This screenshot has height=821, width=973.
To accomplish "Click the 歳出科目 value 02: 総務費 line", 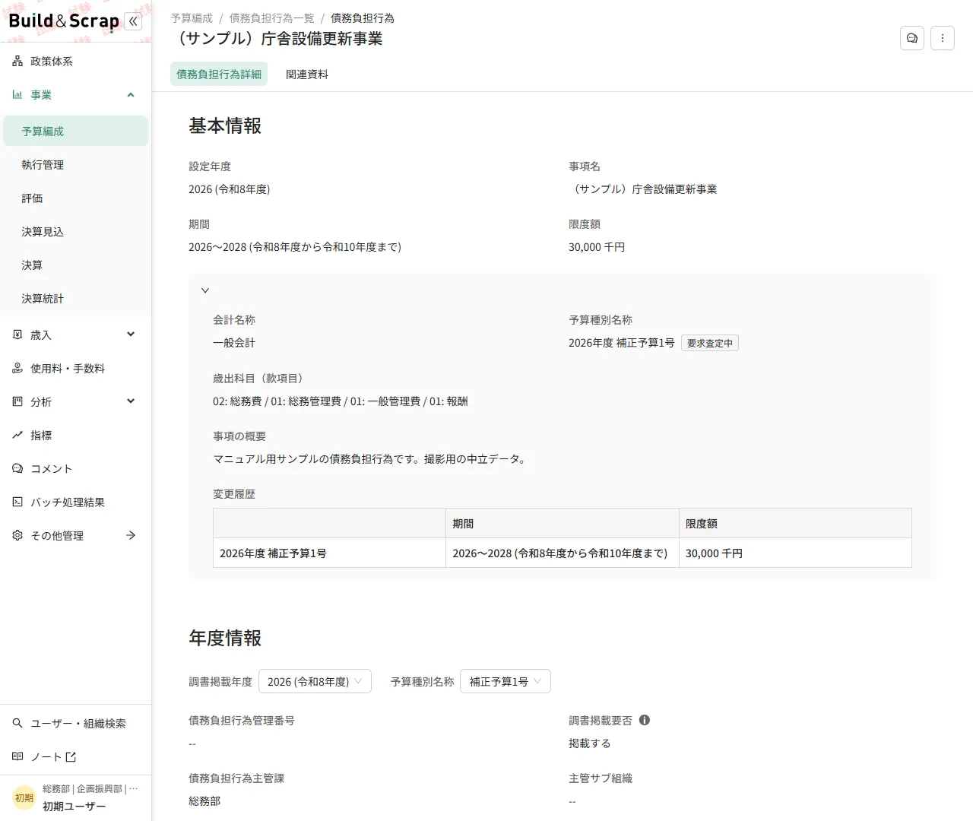I will tap(341, 401).
